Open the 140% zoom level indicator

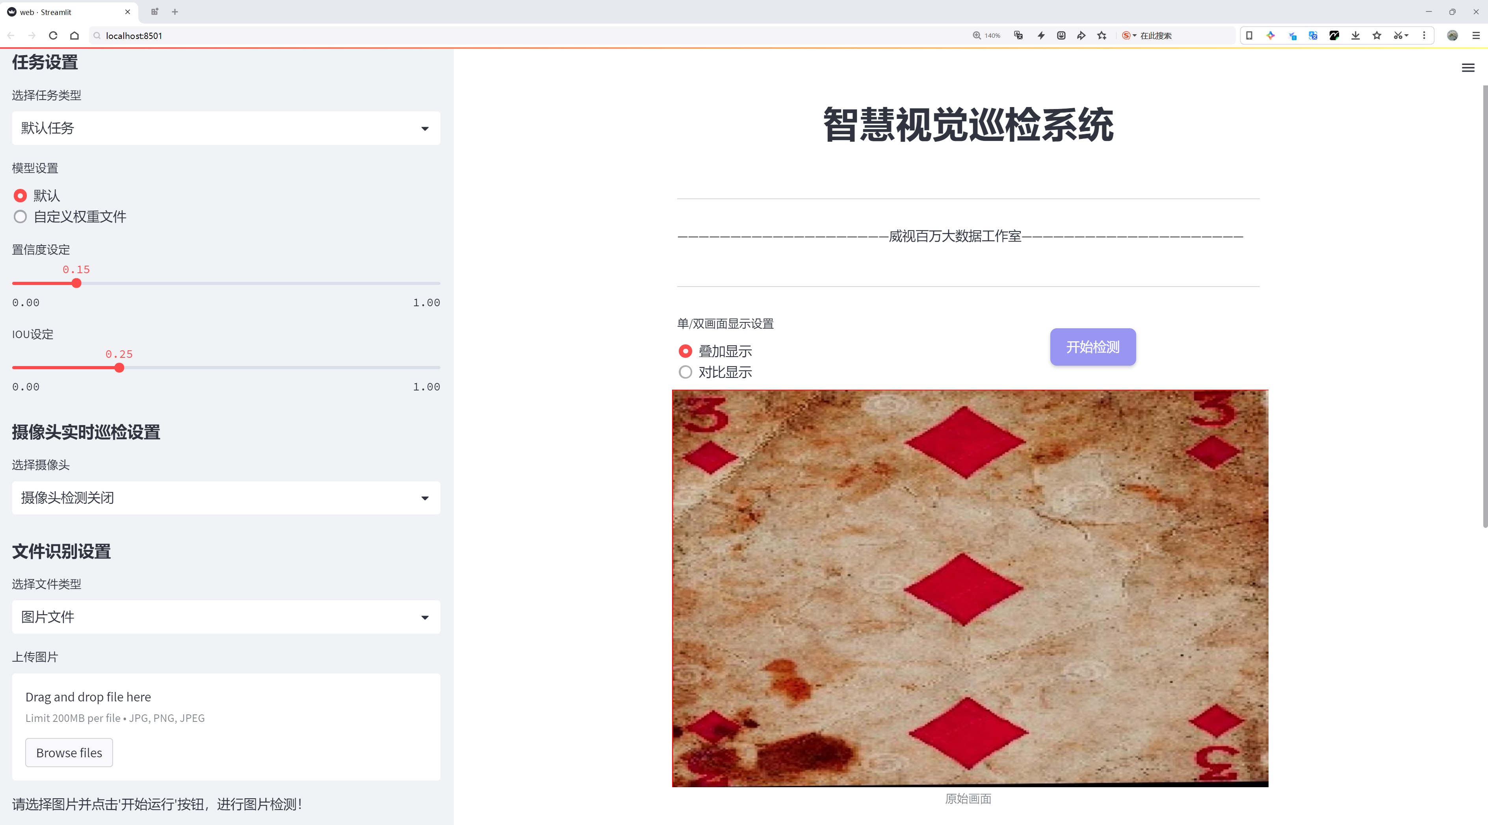tap(986, 36)
